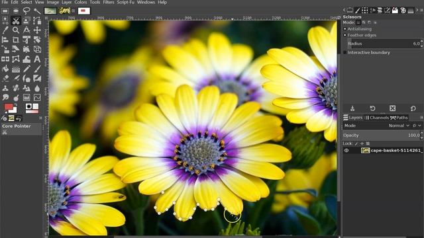Select the Eraser tool
Image resolution: width=424 pixels, height=238 pixels.
tap(5, 78)
